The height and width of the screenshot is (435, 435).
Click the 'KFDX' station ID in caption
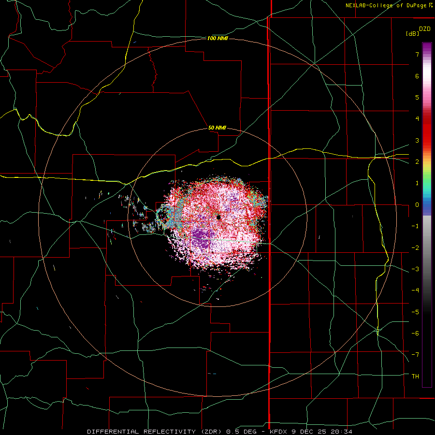click(278, 432)
